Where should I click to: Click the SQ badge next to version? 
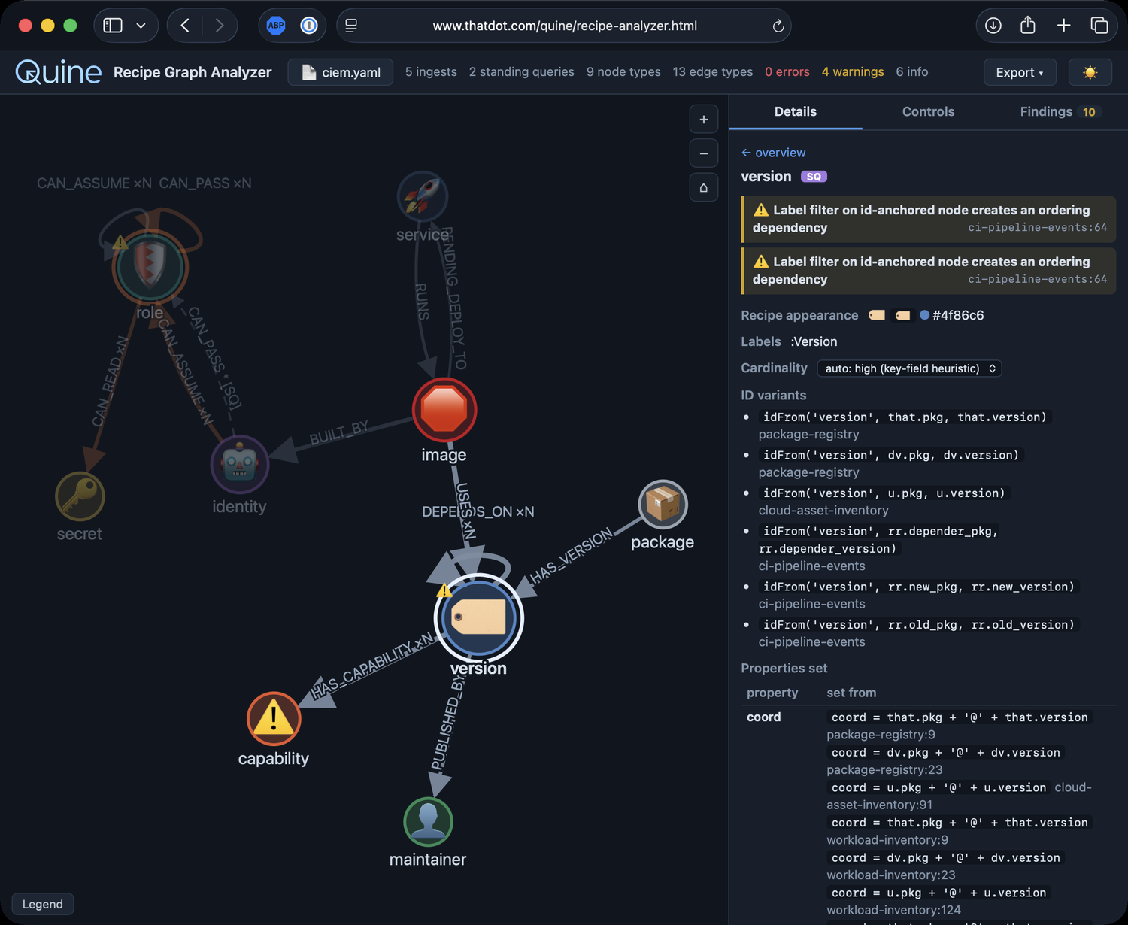click(814, 177)
